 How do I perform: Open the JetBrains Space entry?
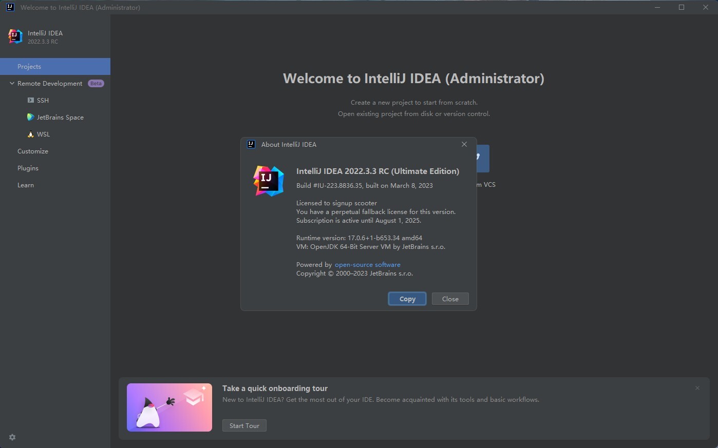tap(55, 118)
